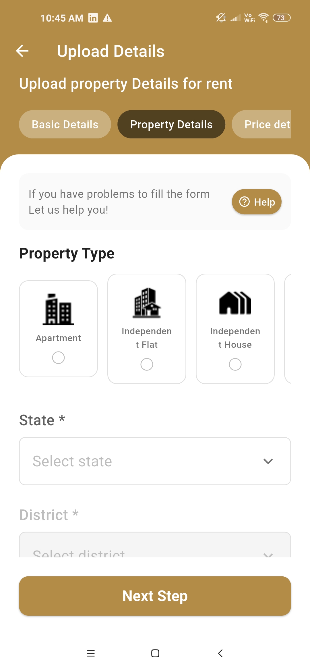Screen dimensions: 310x672
Task: Tap the back arrow in header
Action: pyautogui.click(x=22, y=51)
